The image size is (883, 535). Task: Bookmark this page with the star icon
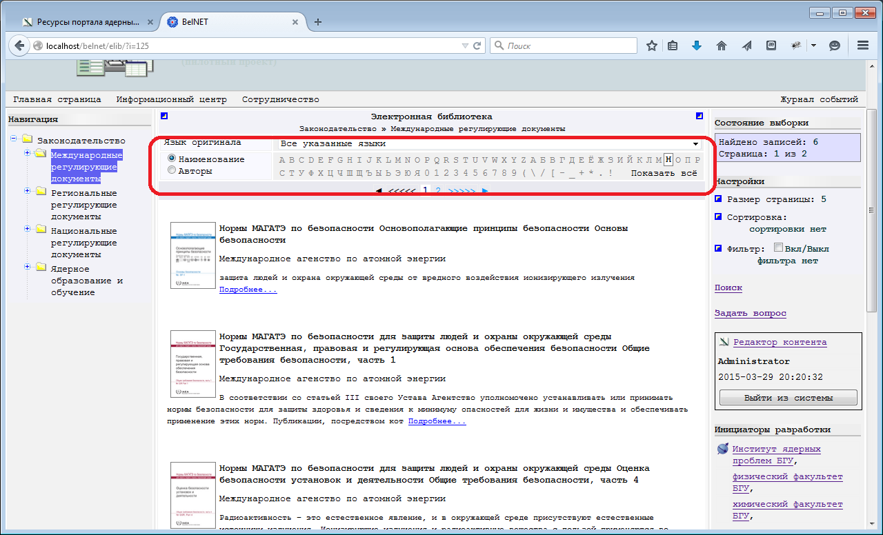(x=651, y=46)
